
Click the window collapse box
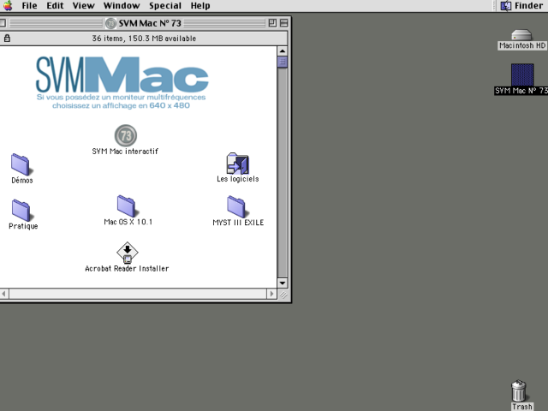[x=283, y=23]
